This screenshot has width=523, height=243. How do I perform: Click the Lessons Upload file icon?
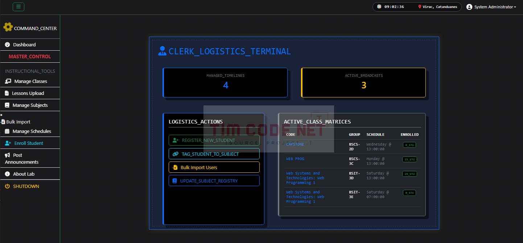(x=7, y=93)
